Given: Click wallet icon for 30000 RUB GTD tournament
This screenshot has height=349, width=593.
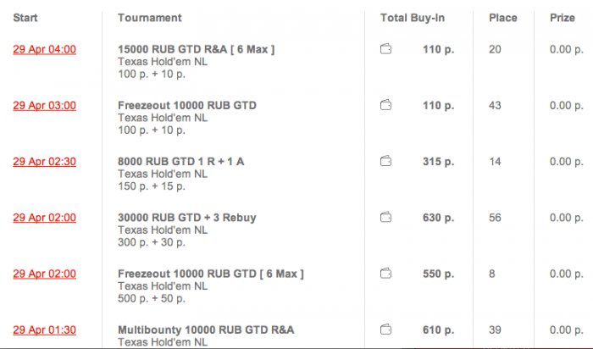Looking at the screenshot, I should tap(386, 218).
